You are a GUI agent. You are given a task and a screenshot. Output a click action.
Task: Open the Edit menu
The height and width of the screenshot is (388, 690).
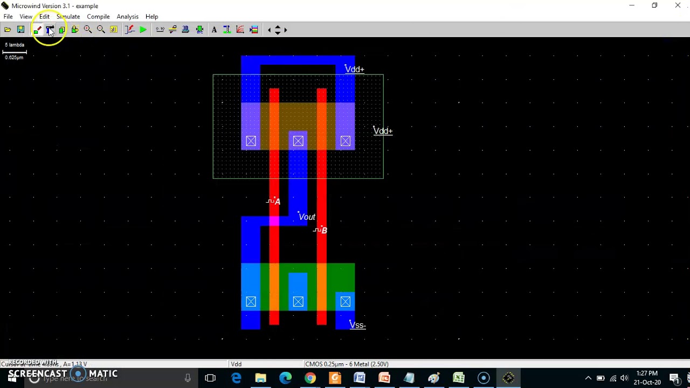tap(44, 17)
